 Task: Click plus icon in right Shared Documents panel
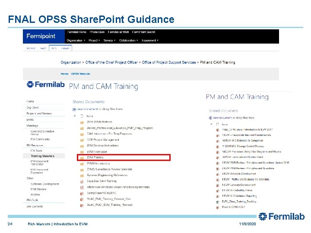pyautogui.click(x=211, y=118)
